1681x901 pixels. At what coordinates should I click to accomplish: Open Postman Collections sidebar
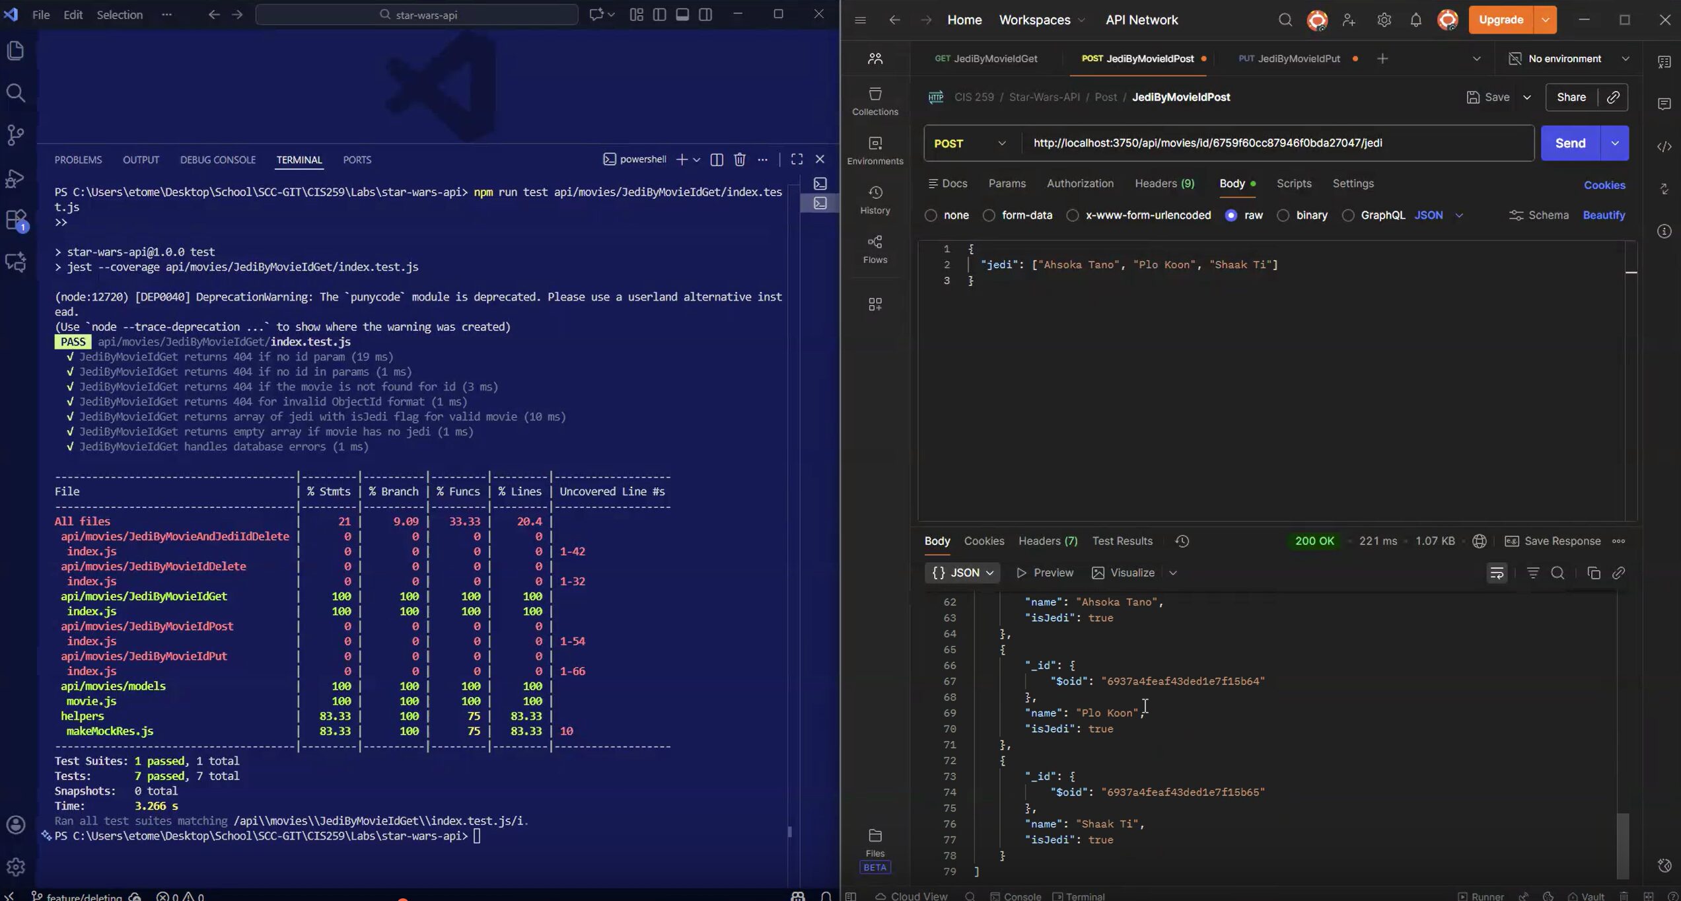pyautogui.click(x=875, y=101)
